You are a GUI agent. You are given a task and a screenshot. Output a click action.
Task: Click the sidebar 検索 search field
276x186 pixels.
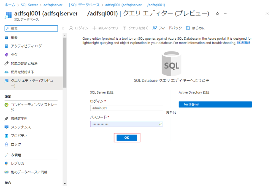[x=31, y=29]
